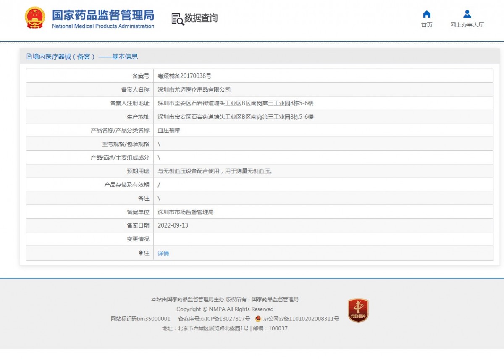Go to 首页 home icon
Screen dimensions: 504x359
427,14
